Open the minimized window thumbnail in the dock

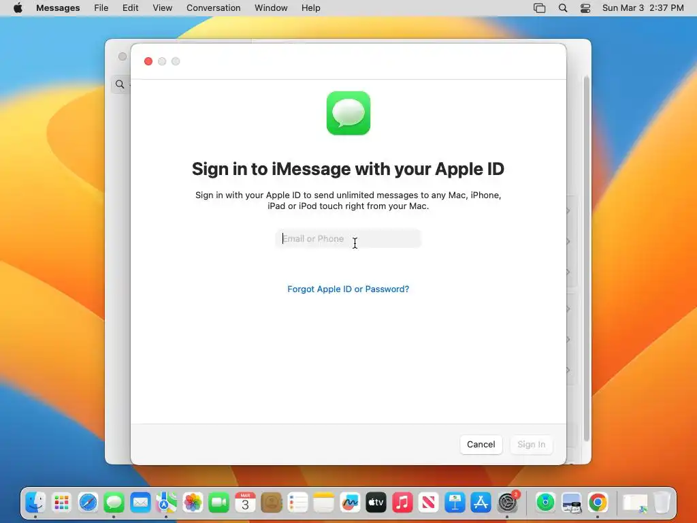point(635,503)
